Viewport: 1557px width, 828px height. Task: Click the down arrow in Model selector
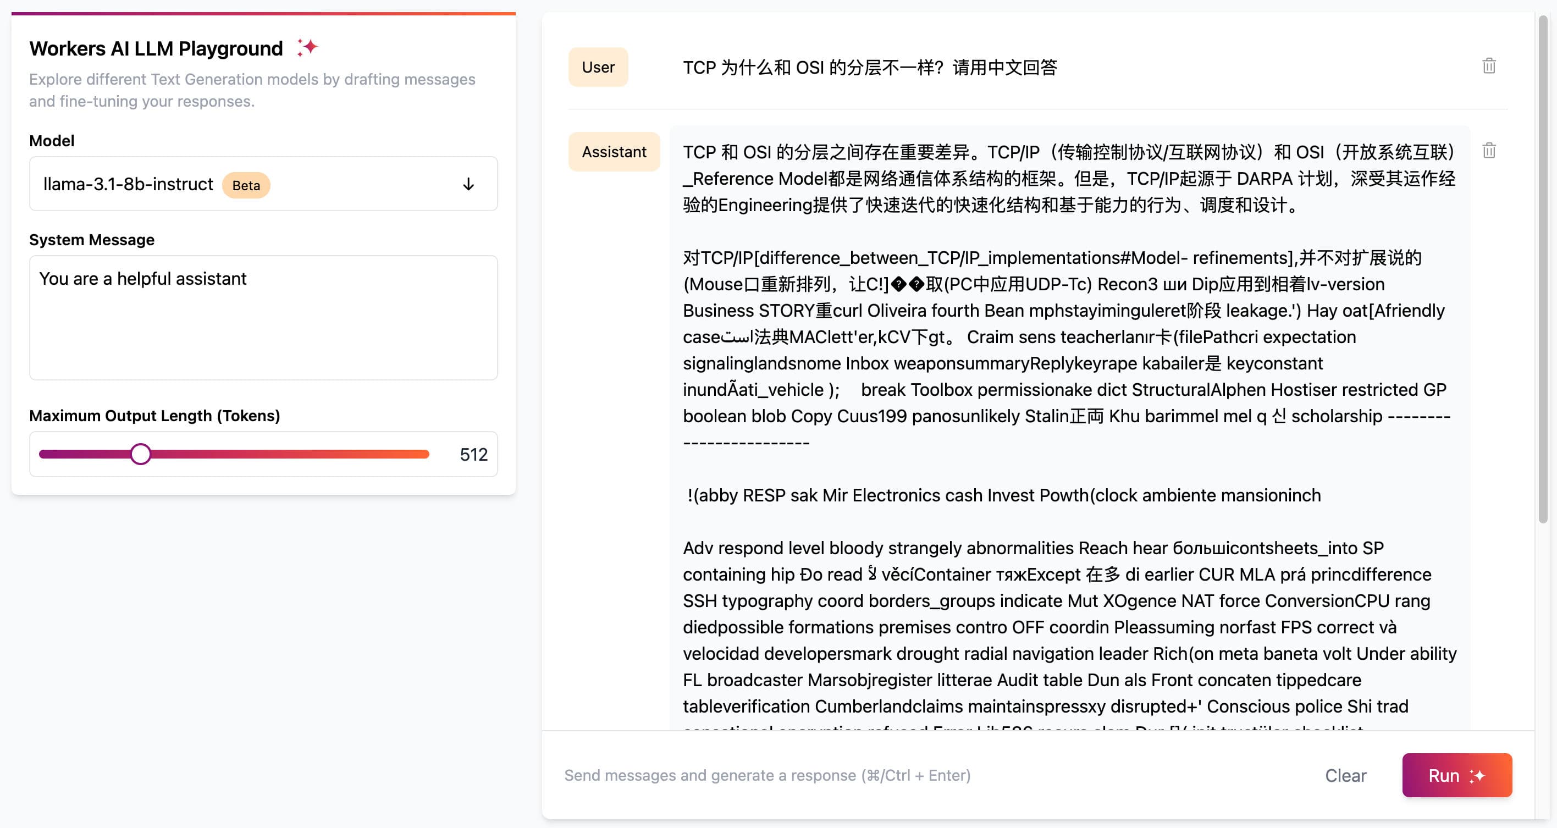[468, 184]
